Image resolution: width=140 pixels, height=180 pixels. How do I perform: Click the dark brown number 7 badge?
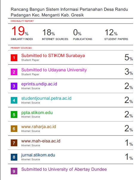14,143
